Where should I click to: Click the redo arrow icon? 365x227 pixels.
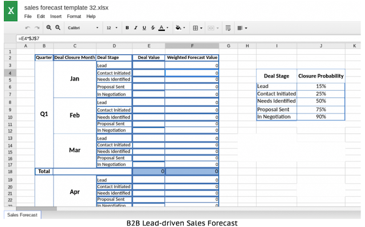tap(36, 28)
